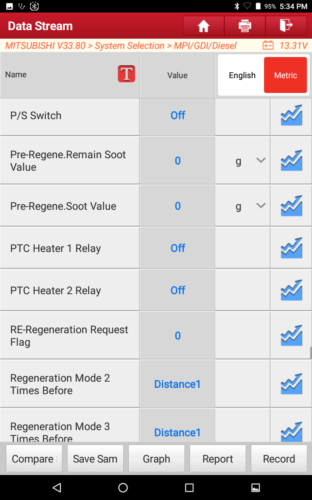Open the Graph view button
The width and height of the screenshot is (312, 500).
156,459
